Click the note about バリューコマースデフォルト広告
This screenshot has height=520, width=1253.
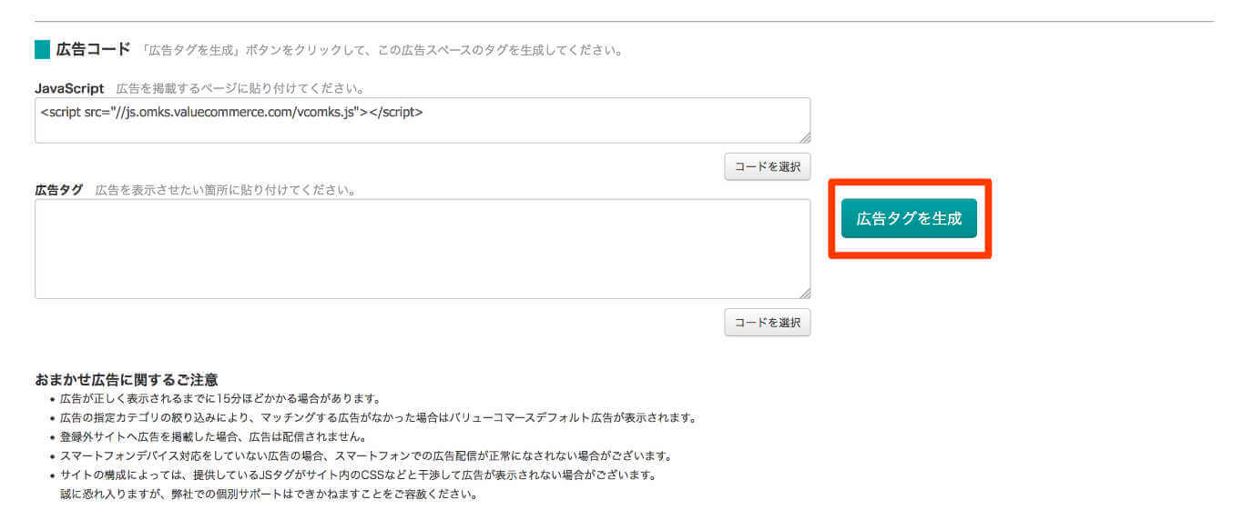(378, 418)
